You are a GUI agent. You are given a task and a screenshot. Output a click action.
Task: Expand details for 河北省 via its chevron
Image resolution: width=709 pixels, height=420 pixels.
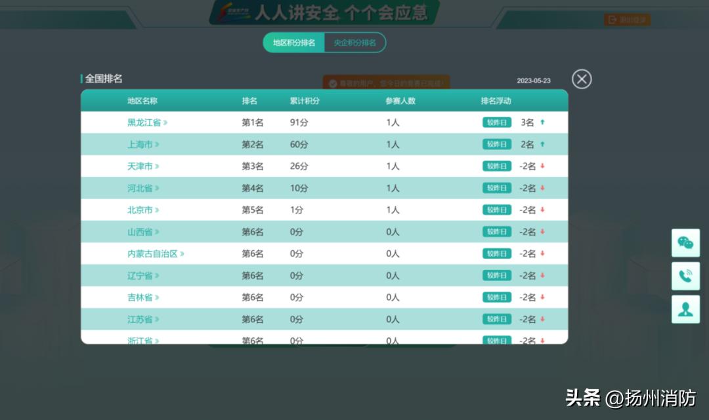pyautogui.click(x=157, y=187)
